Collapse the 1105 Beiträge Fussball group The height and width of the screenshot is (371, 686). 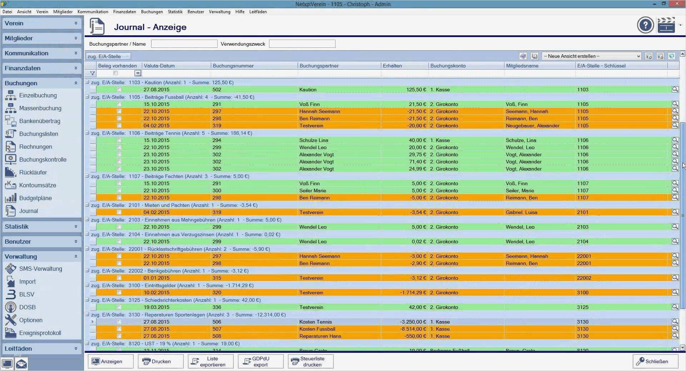coord(87,97)
